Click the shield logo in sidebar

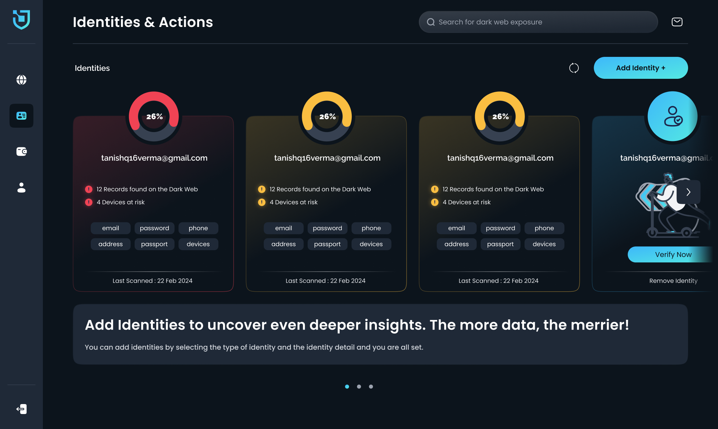coord(21,20)
